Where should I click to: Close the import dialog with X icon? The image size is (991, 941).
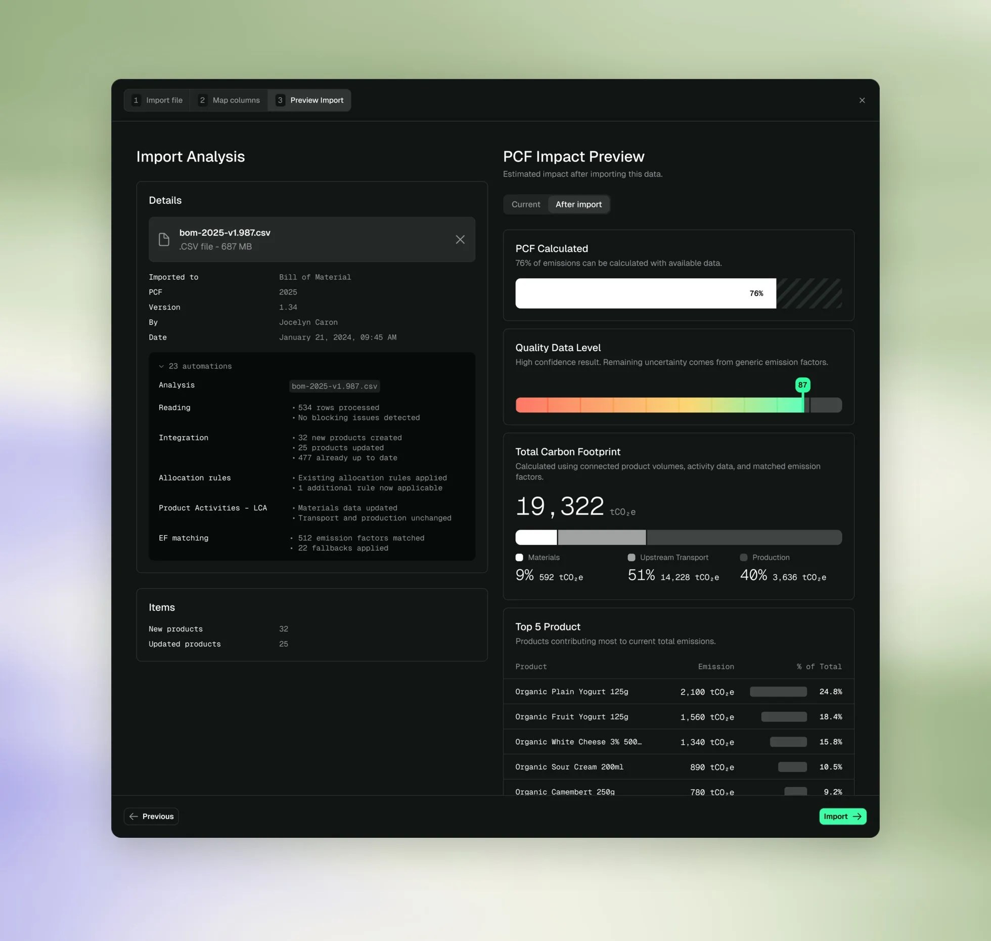click(x=862, y=100)
